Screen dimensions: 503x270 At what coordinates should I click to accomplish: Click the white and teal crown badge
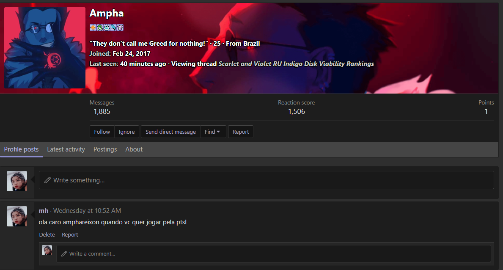tap(107, 28)
